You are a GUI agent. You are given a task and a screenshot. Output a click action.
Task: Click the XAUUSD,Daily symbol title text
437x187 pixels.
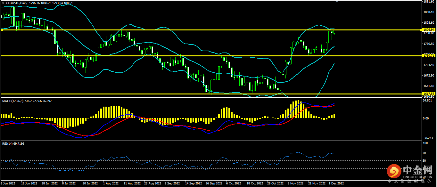16,3
